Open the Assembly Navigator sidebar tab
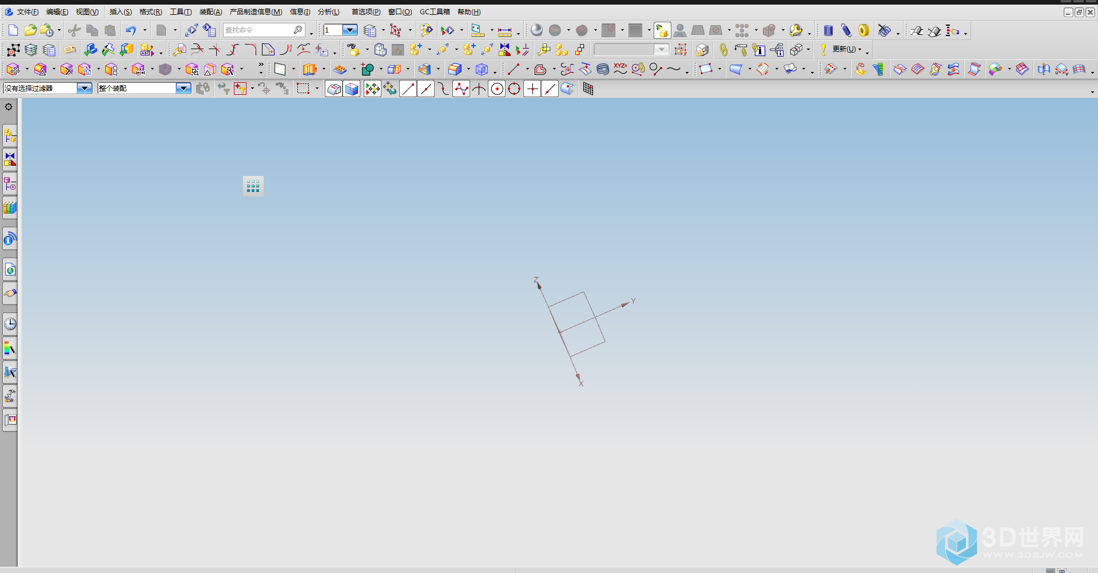 10,136
